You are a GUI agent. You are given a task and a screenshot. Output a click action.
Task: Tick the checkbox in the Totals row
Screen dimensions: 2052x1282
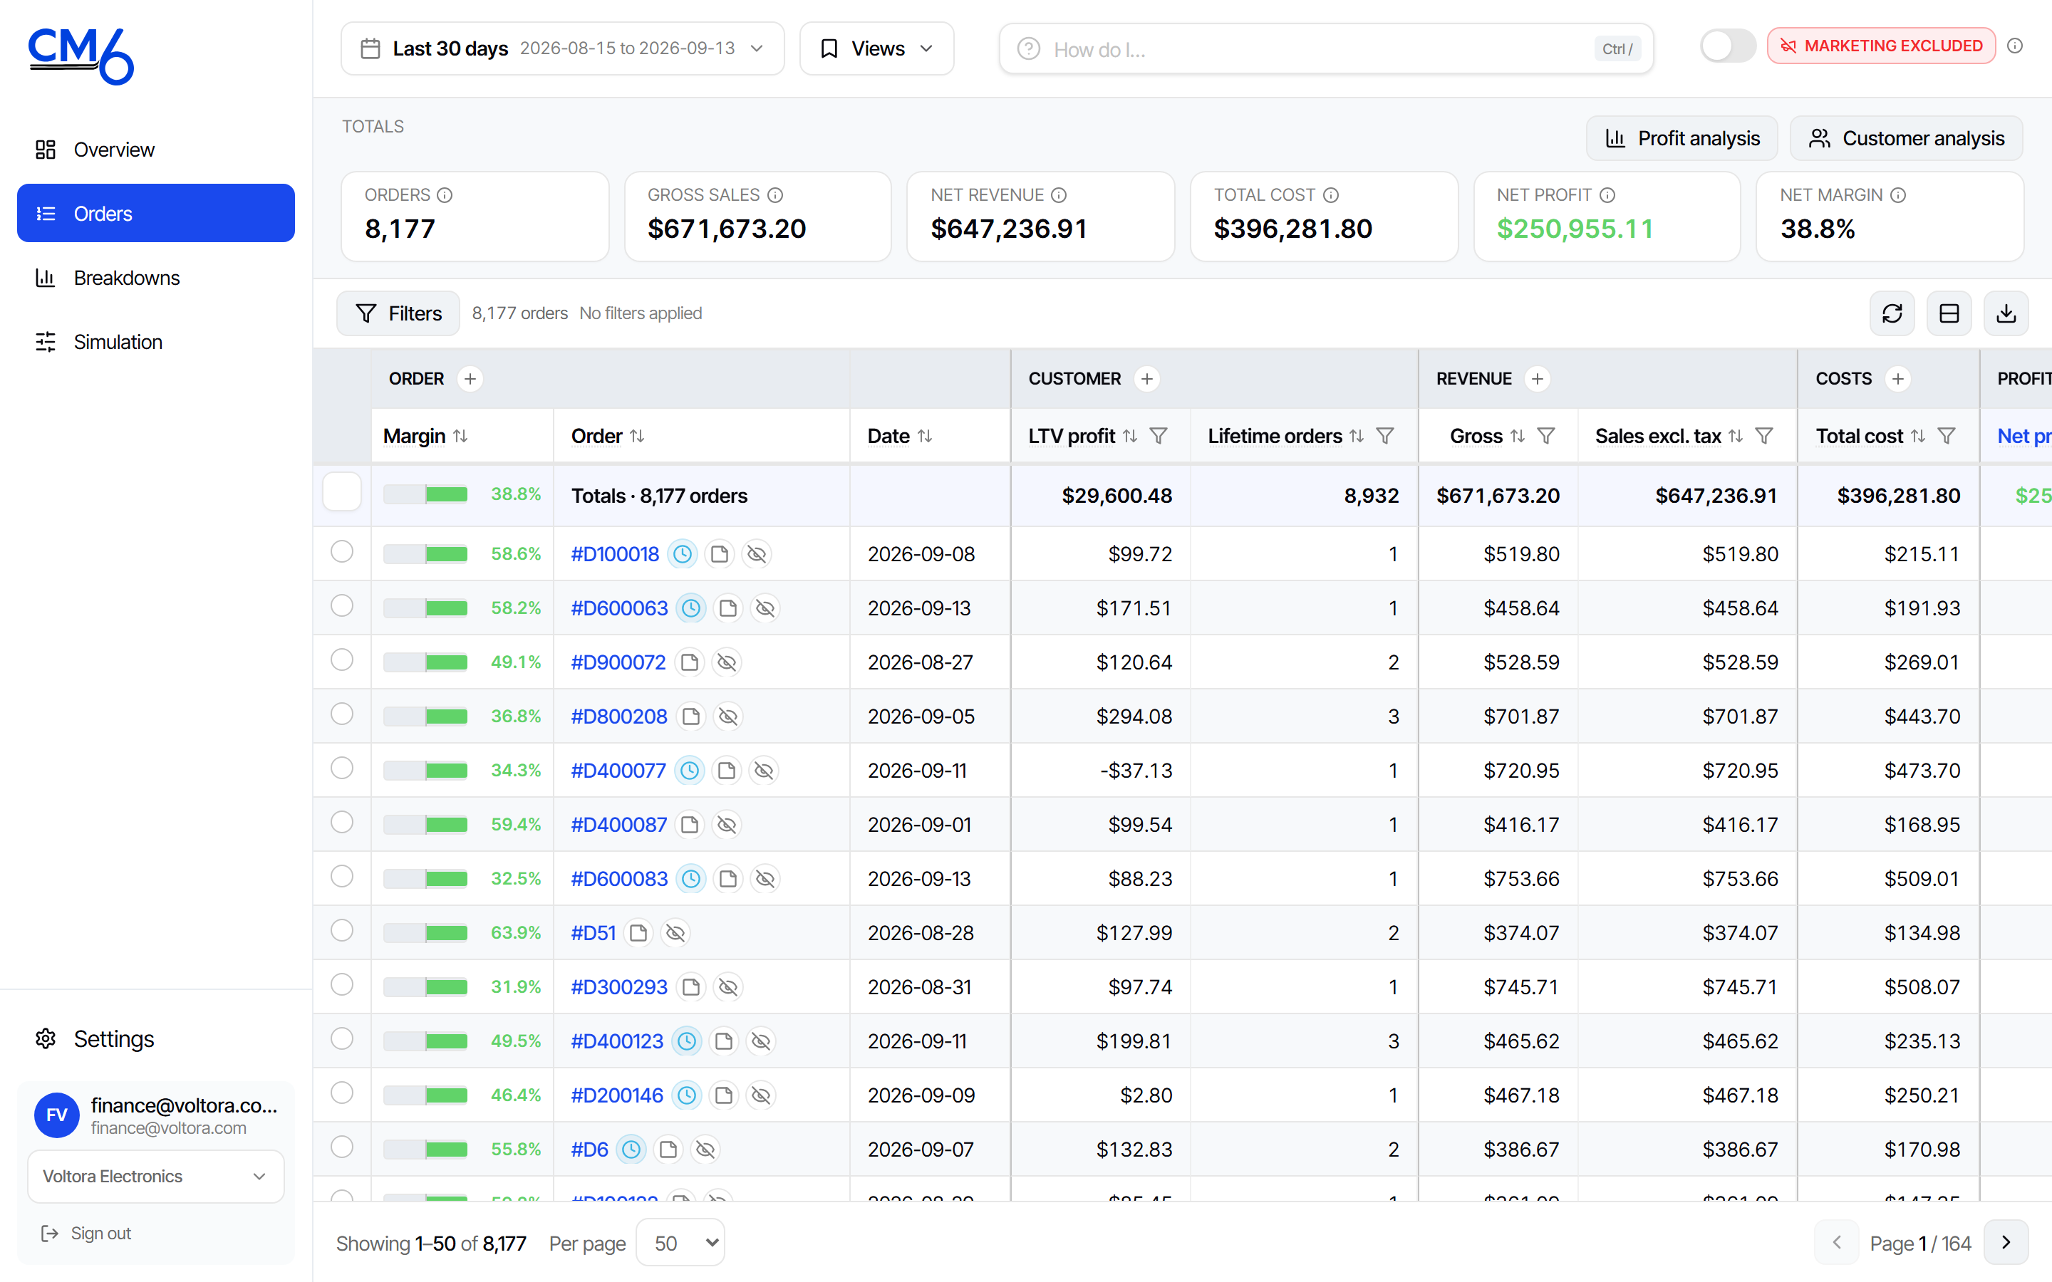tap(342, 491)
